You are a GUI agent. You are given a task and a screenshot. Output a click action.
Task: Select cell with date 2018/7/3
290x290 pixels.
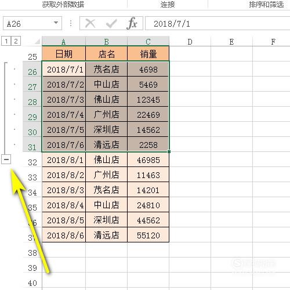(64, 99)
